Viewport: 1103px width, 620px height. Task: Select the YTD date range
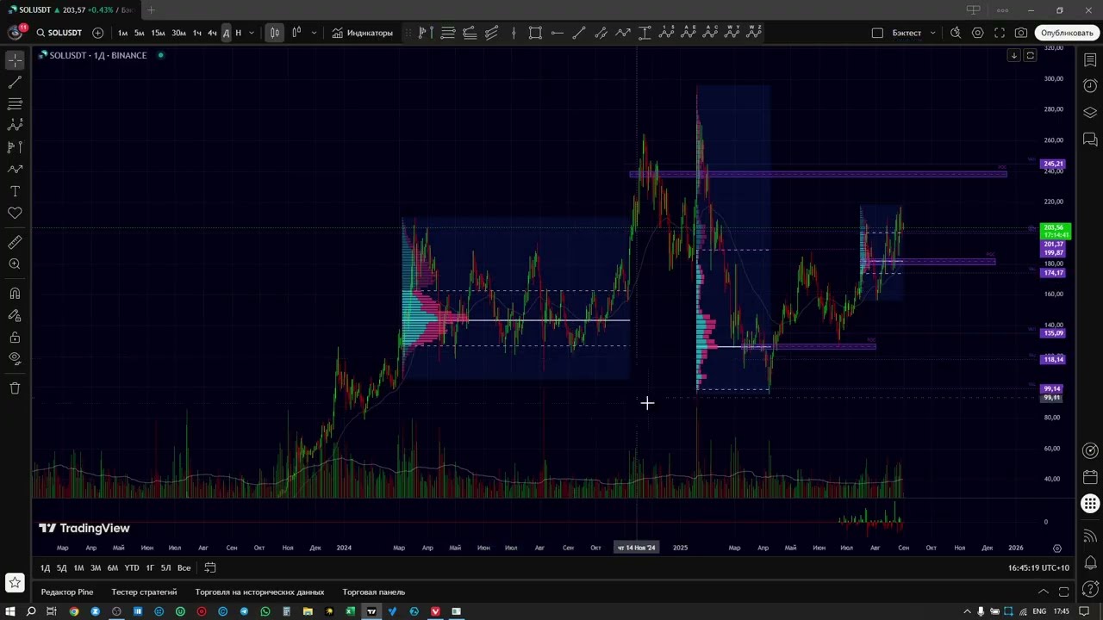tap(131, 567)
